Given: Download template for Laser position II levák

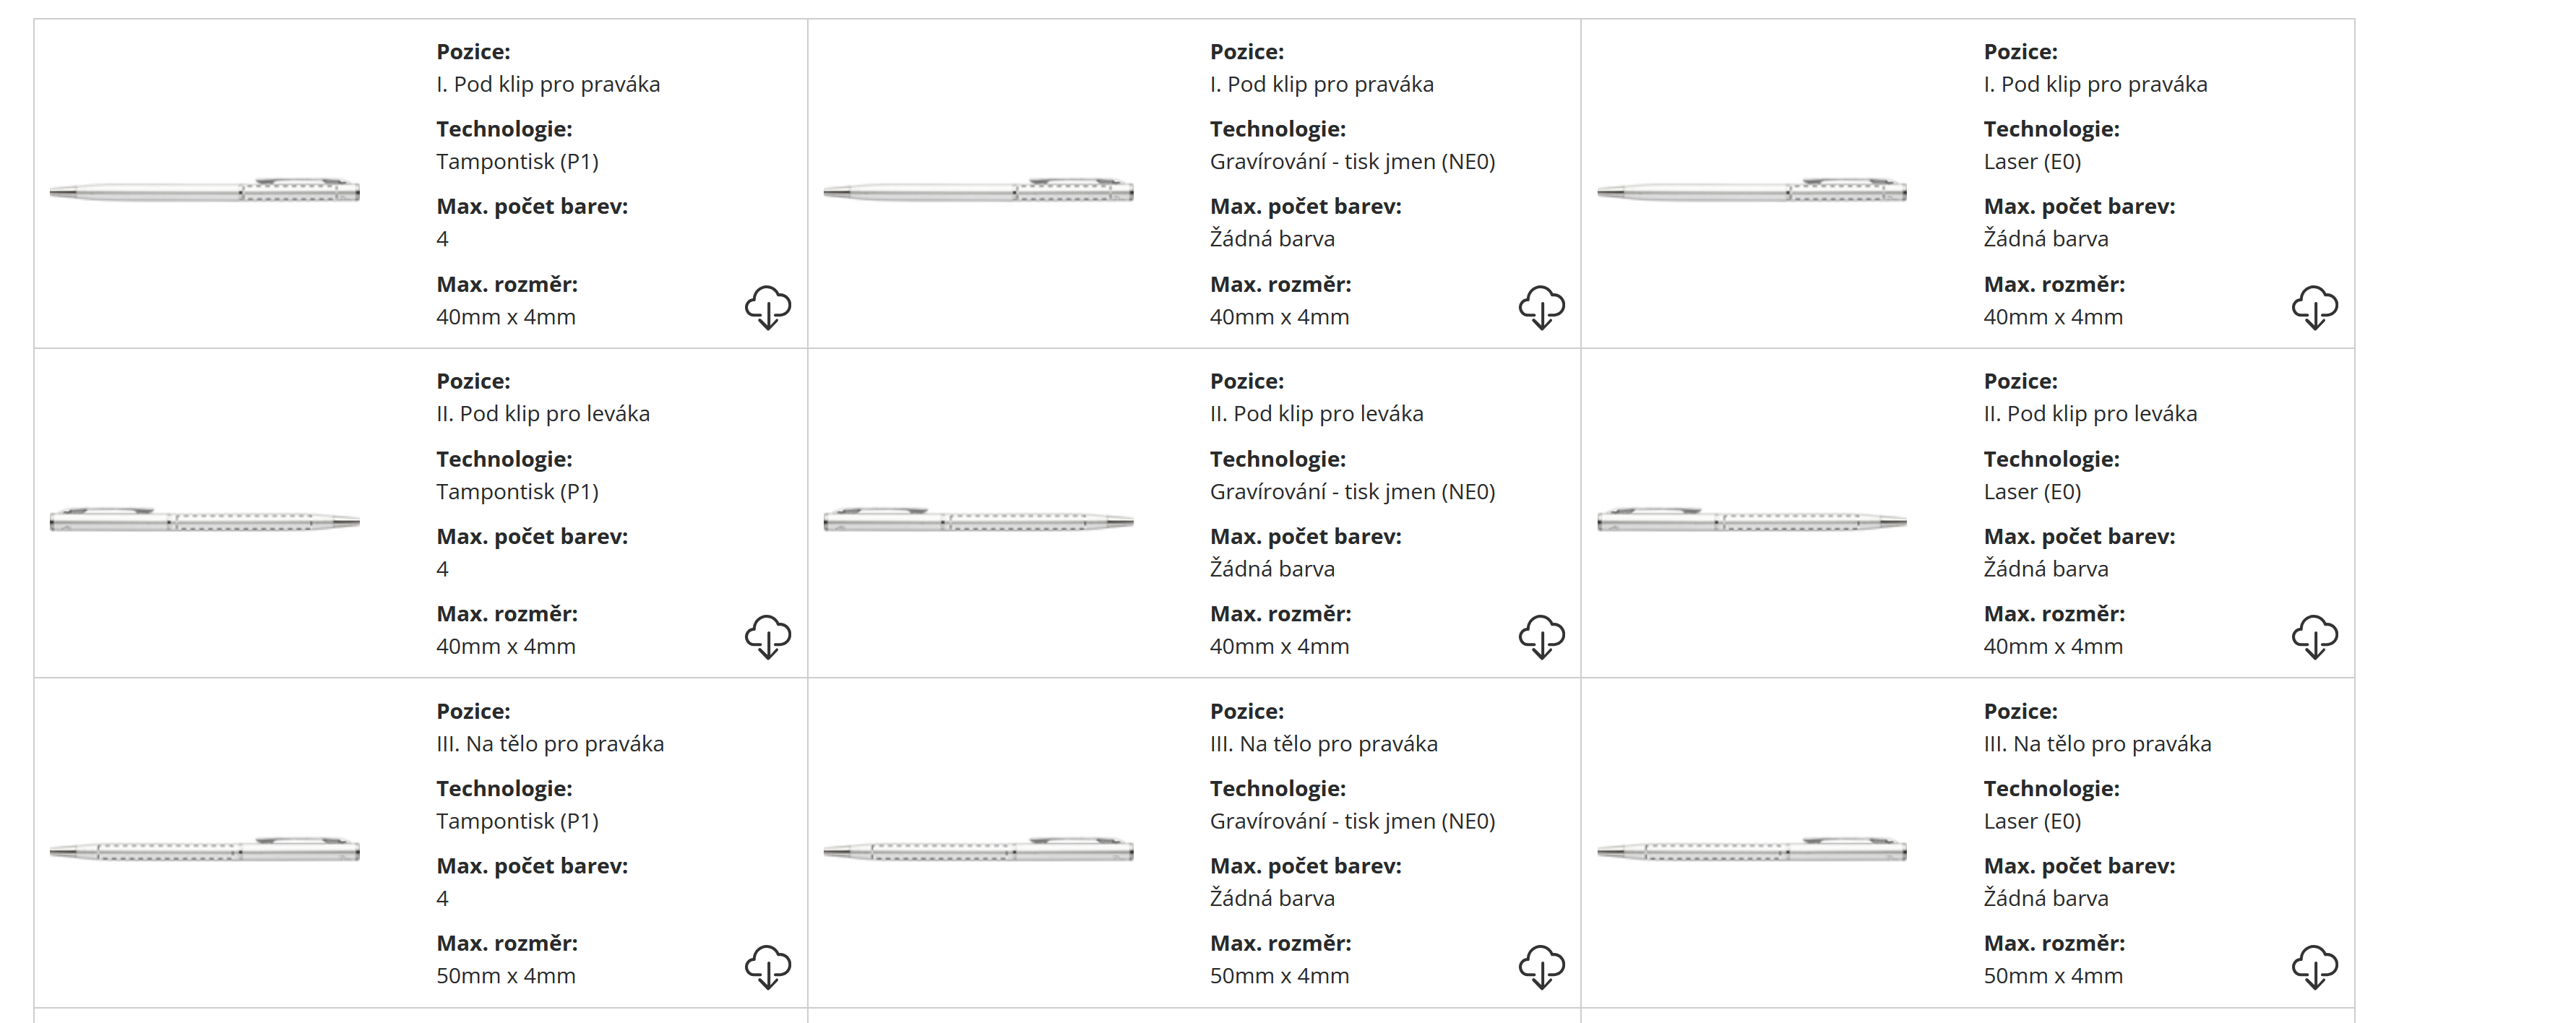Looking at the screenshot, I should [2314, 637].
